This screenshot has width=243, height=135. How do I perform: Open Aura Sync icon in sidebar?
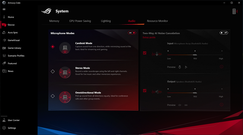pyautogui.click(x=4, y=33)
